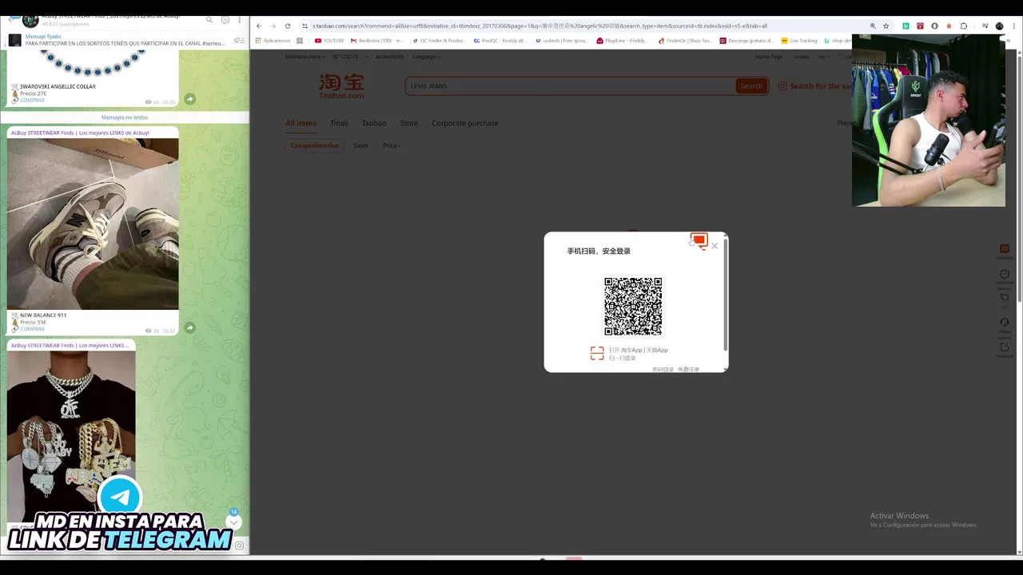Open the YOUTUBE bookmark

pyautogui.click(x=329, y=40)
